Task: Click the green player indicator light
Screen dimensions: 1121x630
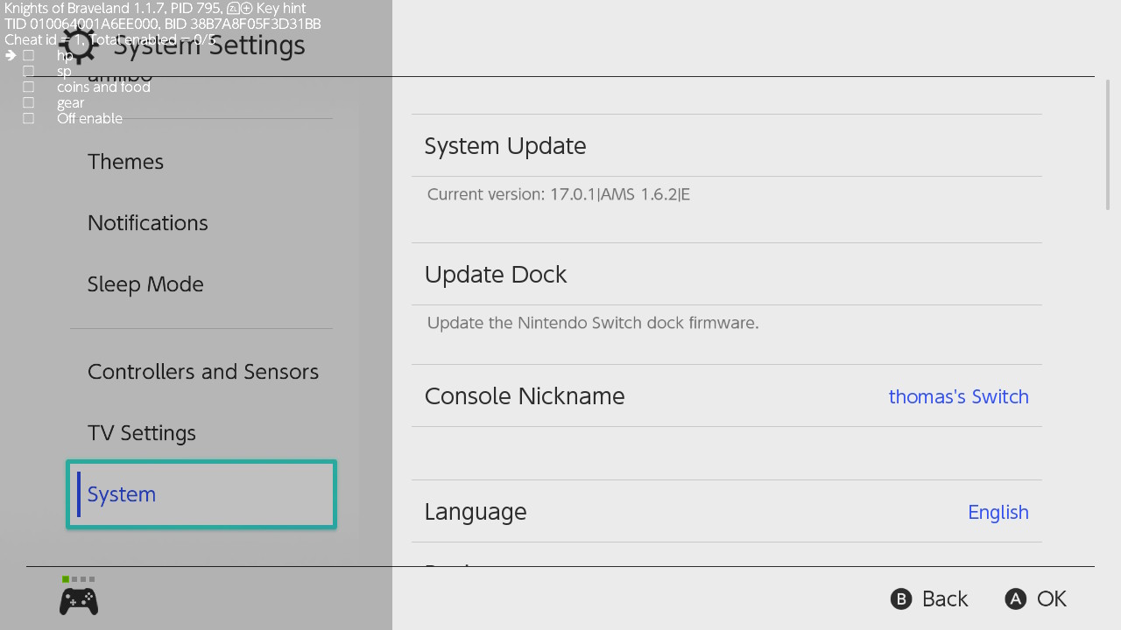Action: pos(66,579)
